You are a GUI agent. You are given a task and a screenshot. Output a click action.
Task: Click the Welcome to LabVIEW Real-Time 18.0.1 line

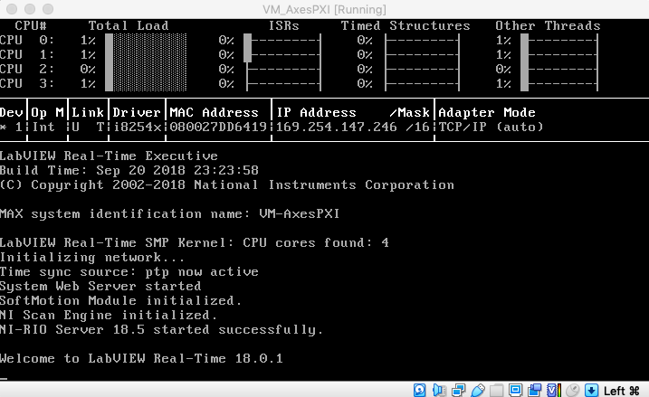click(x=141, y=358)
